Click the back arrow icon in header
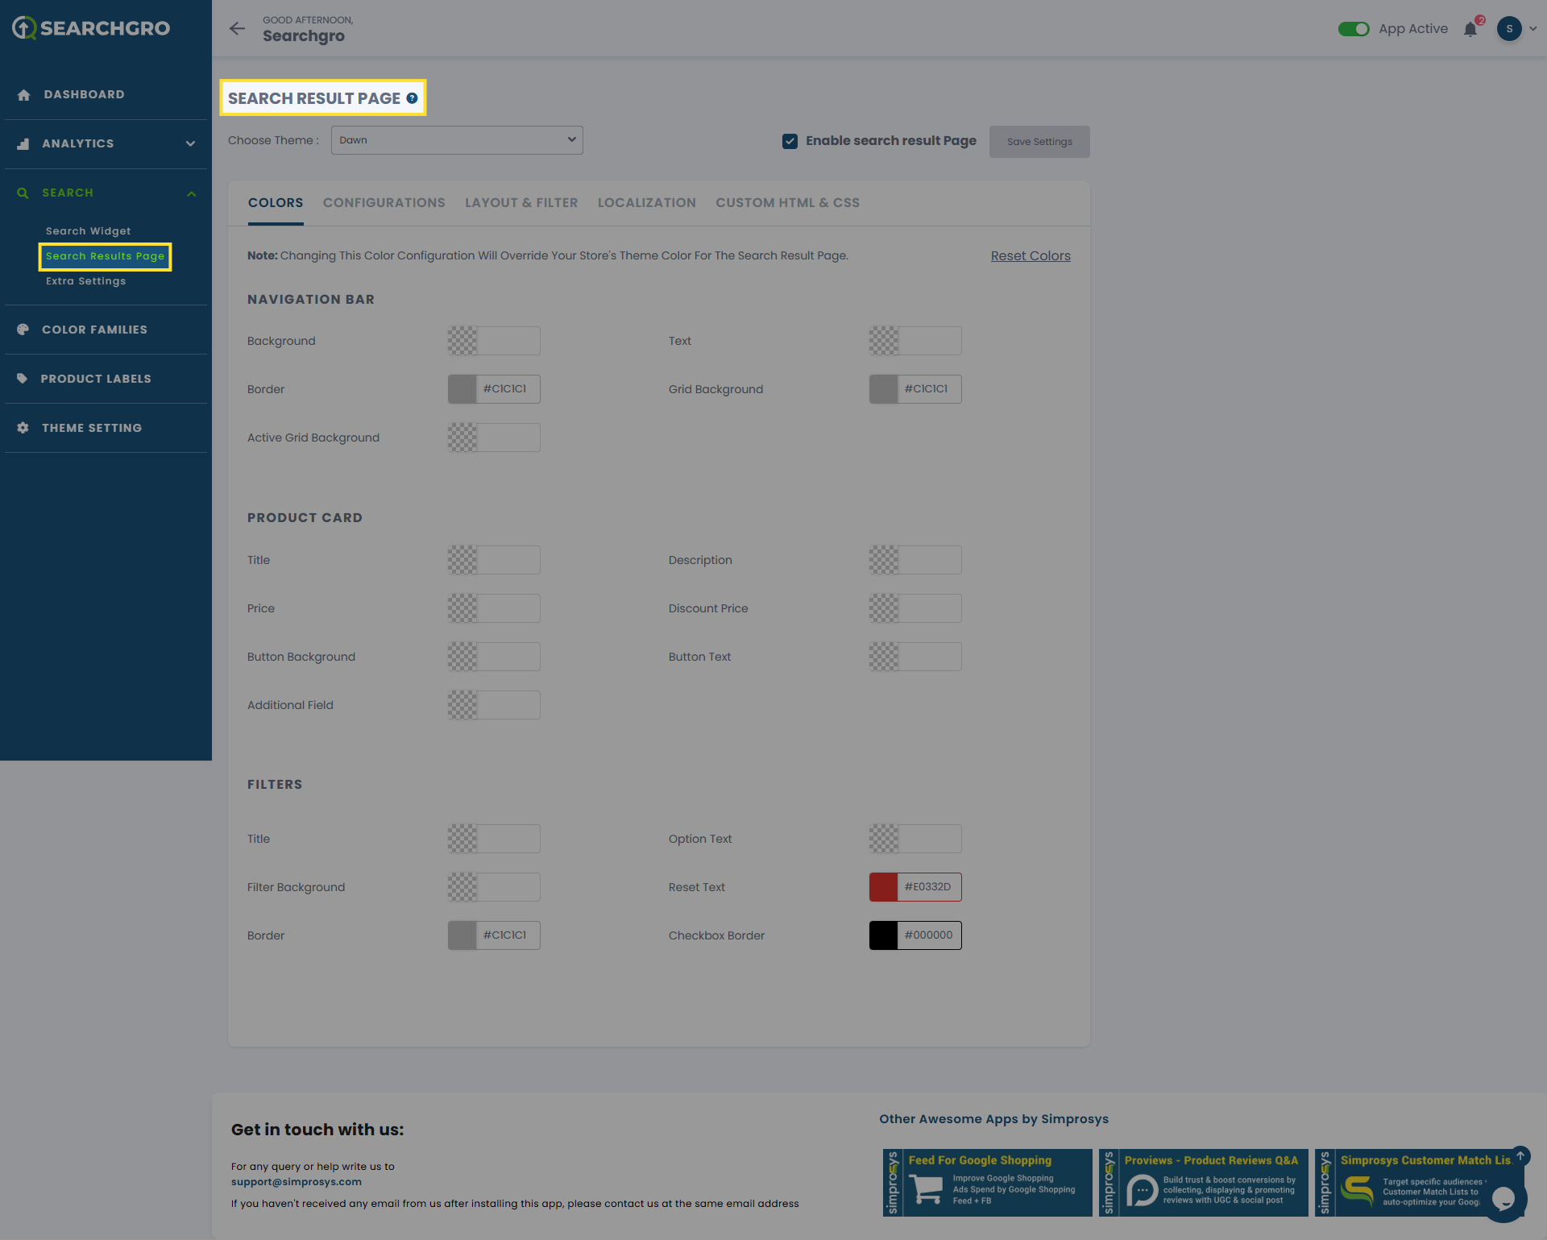Image resolution: width=1547 pixels, height=1240 pixels. pos(237,29)
